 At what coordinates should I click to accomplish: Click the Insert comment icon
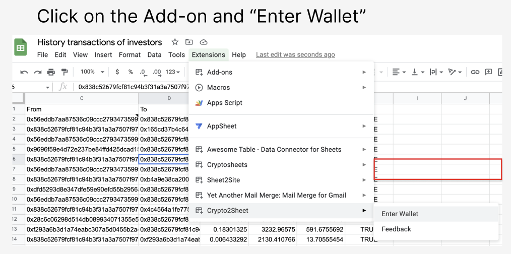coord(488,72)
